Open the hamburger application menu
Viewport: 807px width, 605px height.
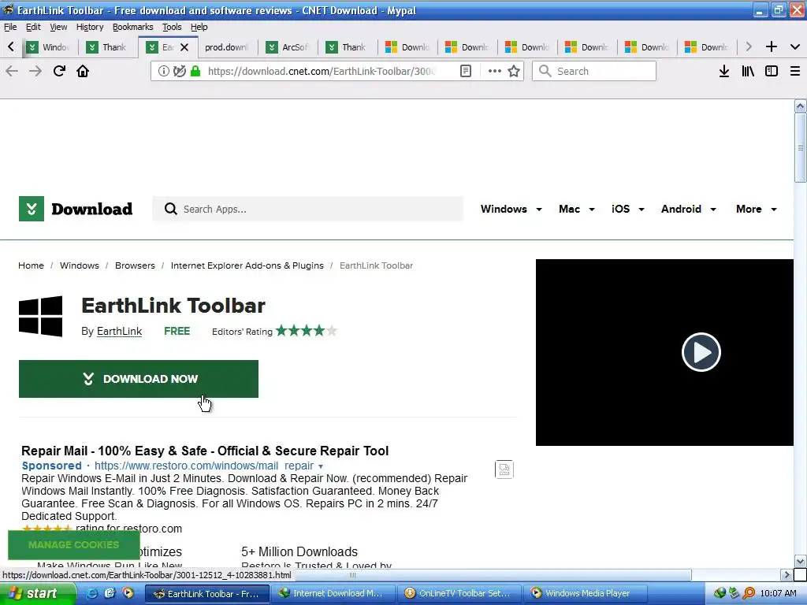tap(795, 71)
